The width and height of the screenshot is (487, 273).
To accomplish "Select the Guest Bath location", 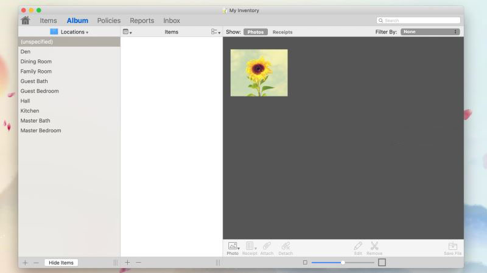I will [x=69, y=81].
